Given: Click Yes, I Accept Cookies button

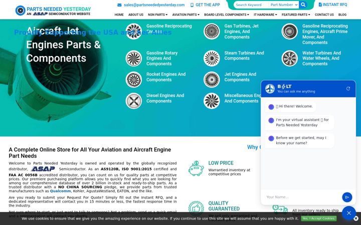Looking at the screenshot, I should click(319, 218).
